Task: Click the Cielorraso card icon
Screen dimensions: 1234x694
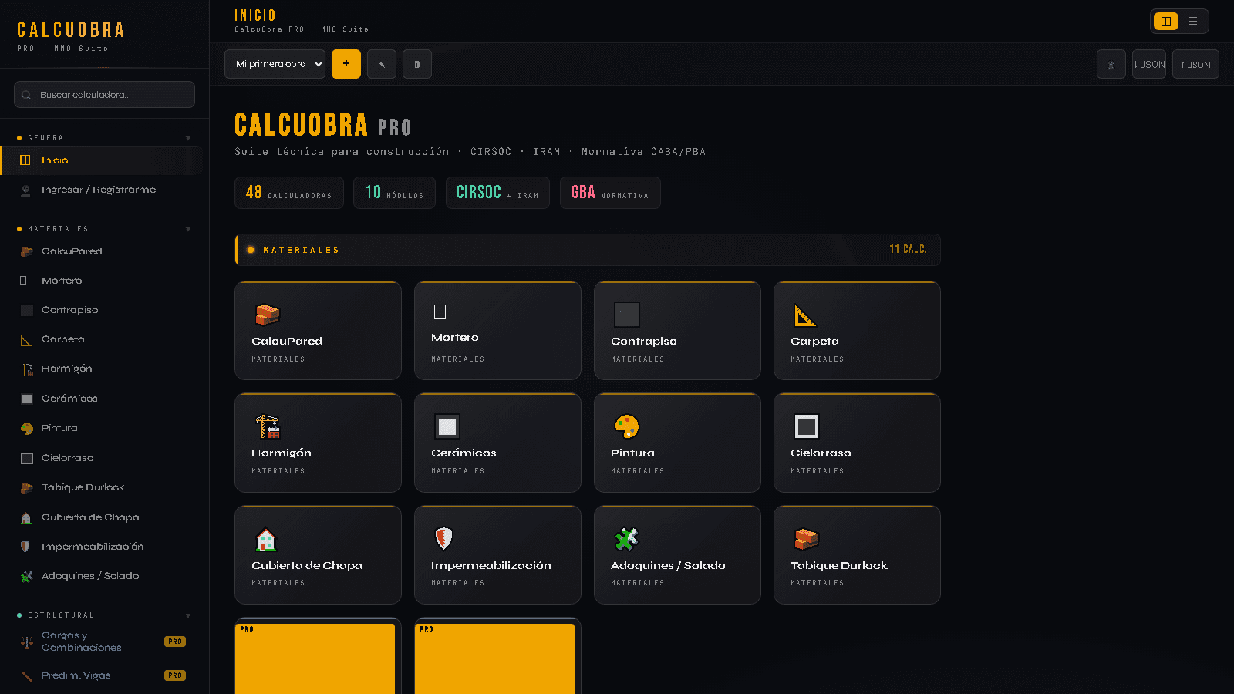Action: pyautogui.click(x=807, y=426)
